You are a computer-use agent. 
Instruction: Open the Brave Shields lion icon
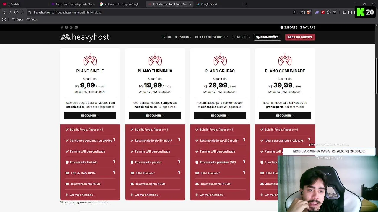(309, 12)
